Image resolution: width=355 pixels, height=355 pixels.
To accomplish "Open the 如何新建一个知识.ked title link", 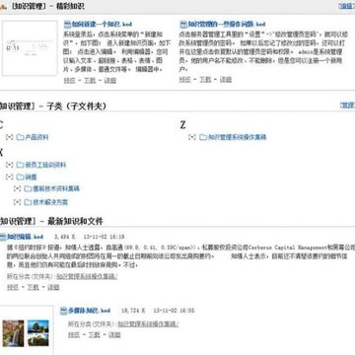I will [102, 24].
